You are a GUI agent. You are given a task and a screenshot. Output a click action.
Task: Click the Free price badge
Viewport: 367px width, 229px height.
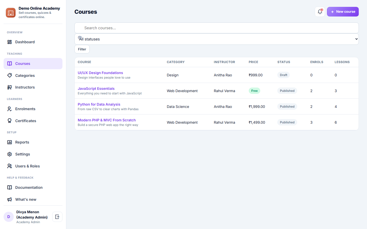tap(254, 91)
